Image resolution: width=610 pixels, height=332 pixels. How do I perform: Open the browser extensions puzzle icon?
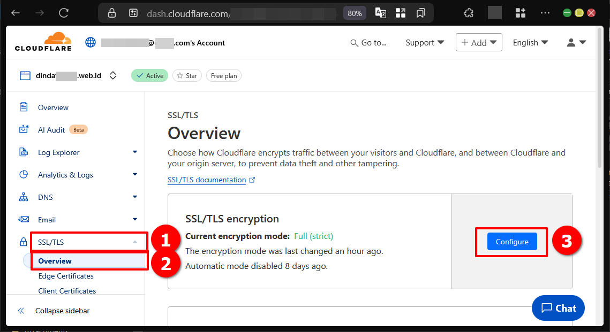[469, 13]
